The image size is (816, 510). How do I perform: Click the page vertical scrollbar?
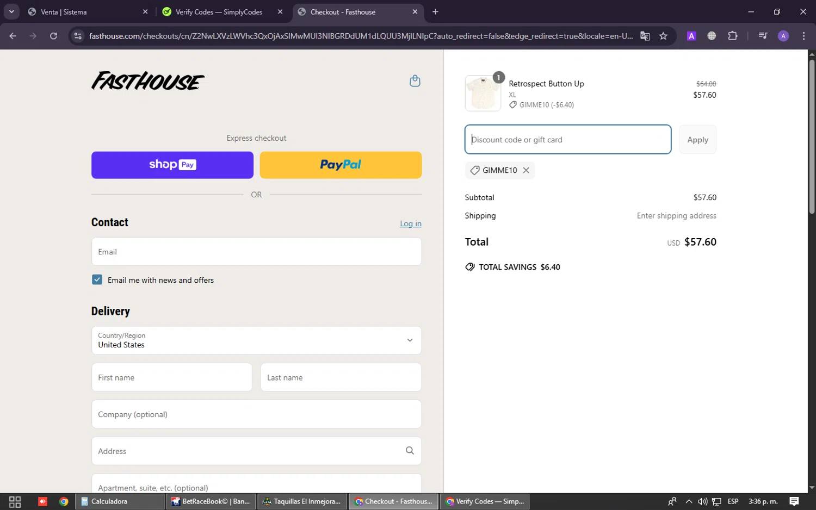point(812,136)
